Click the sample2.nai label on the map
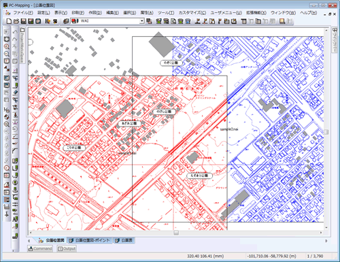340x262 pixels. 229,129
